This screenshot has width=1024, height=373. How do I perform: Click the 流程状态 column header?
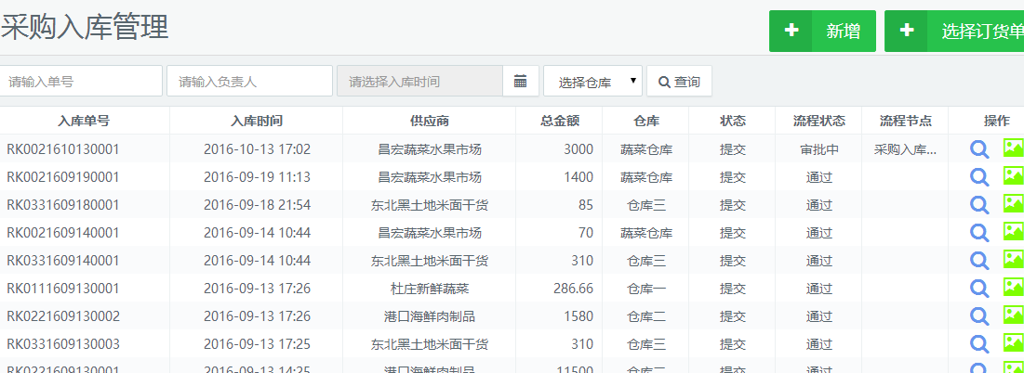[818, 121]
